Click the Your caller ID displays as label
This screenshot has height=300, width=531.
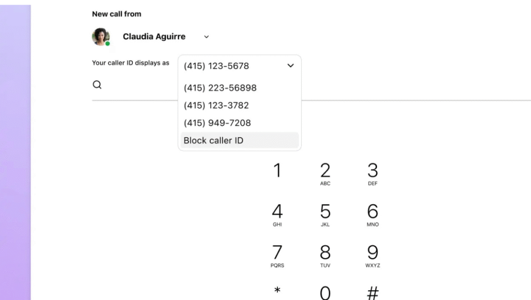click(x=131, y=63)
